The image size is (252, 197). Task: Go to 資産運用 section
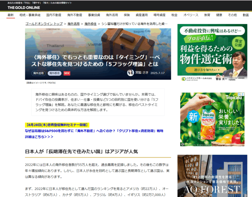click(142, 15)
